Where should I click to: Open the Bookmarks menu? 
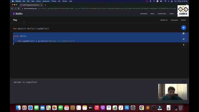point(46,1)
